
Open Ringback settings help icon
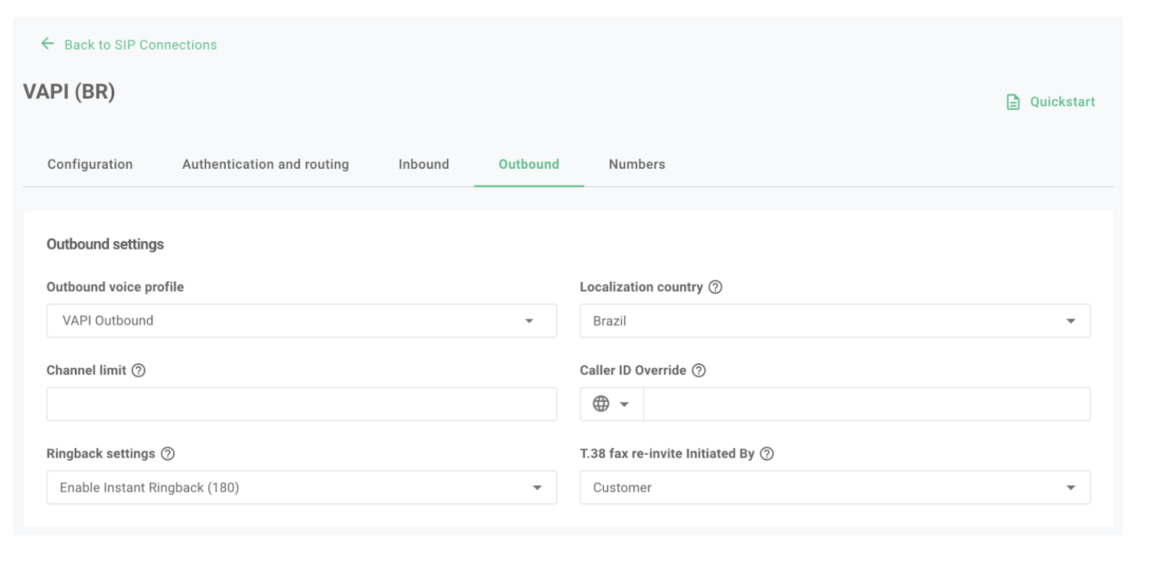[168, 454]
